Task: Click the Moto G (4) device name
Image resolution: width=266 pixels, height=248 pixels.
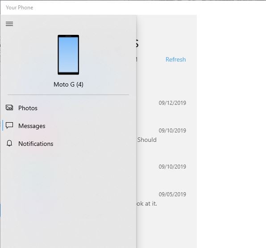Action: (x=68, y=84)
